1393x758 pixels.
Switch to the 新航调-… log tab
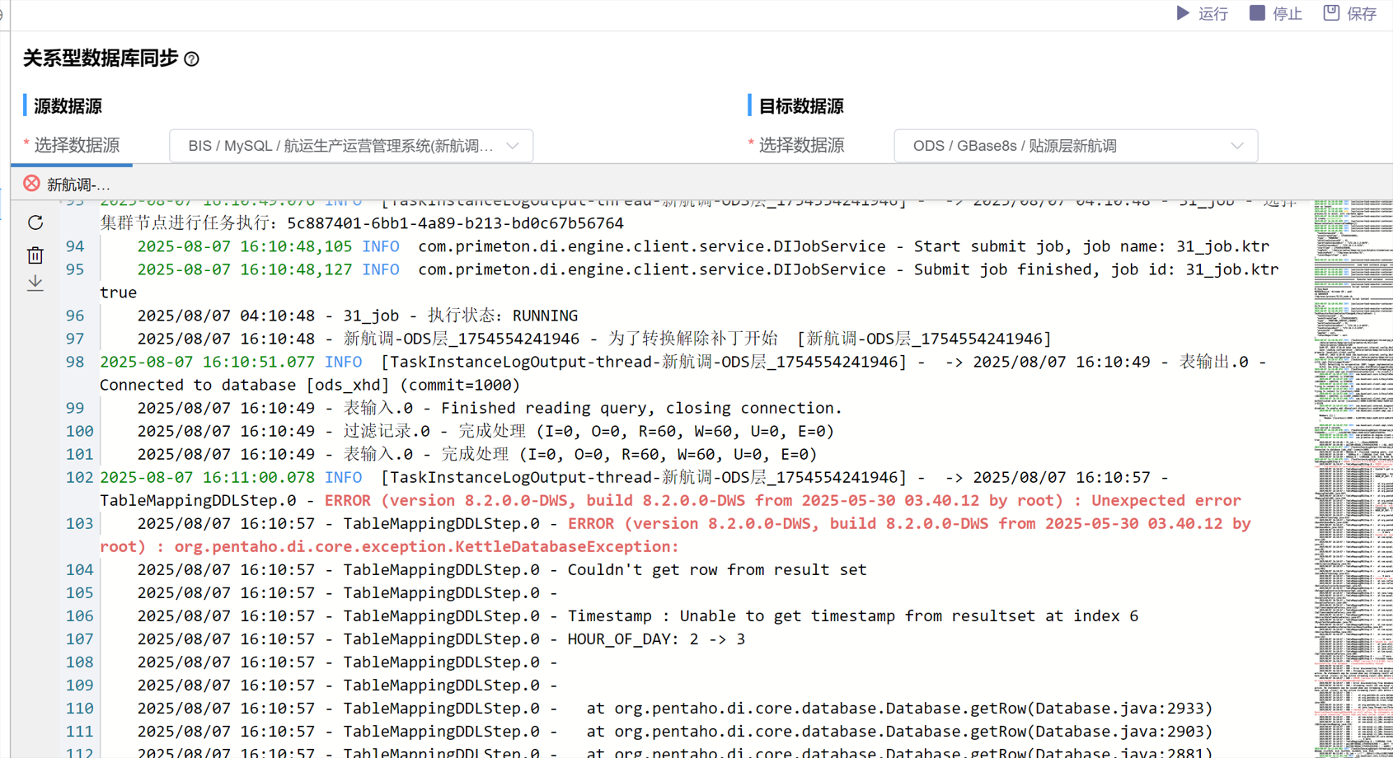point(78,185)
